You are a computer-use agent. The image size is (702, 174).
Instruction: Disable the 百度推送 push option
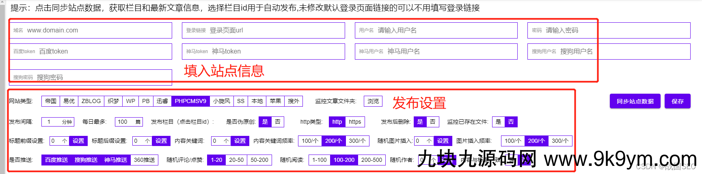56,160
